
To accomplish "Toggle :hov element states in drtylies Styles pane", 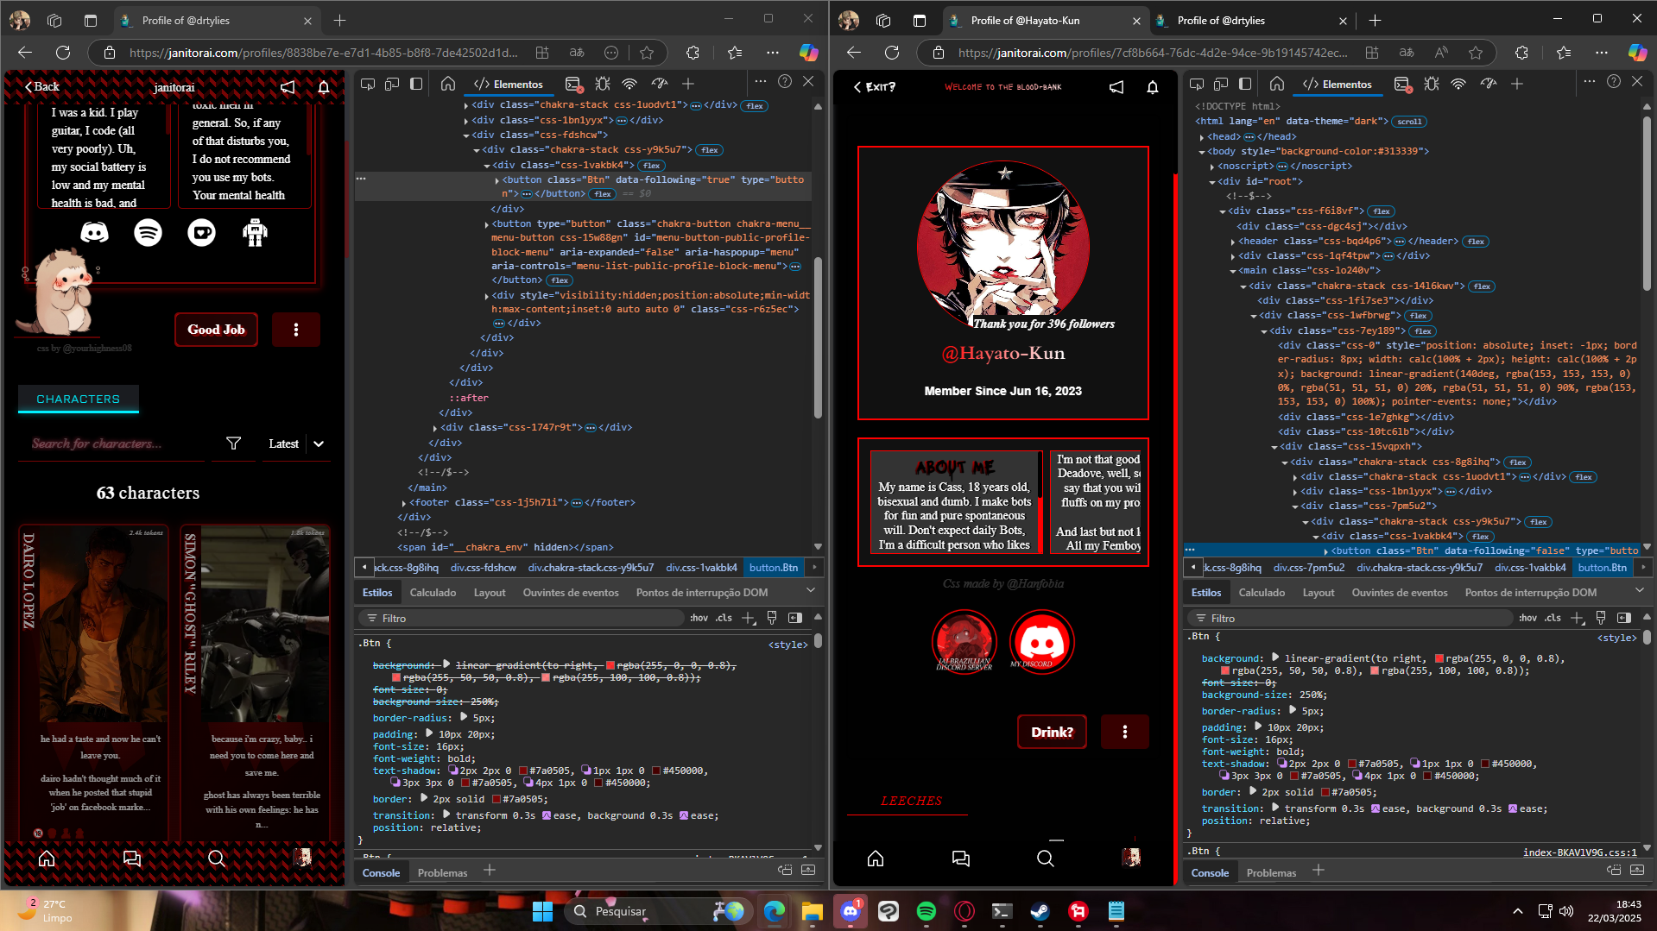I will [x=699, y=618].
